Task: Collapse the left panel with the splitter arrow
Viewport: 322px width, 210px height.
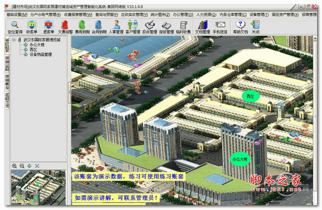Action: (x=69, y=92)
